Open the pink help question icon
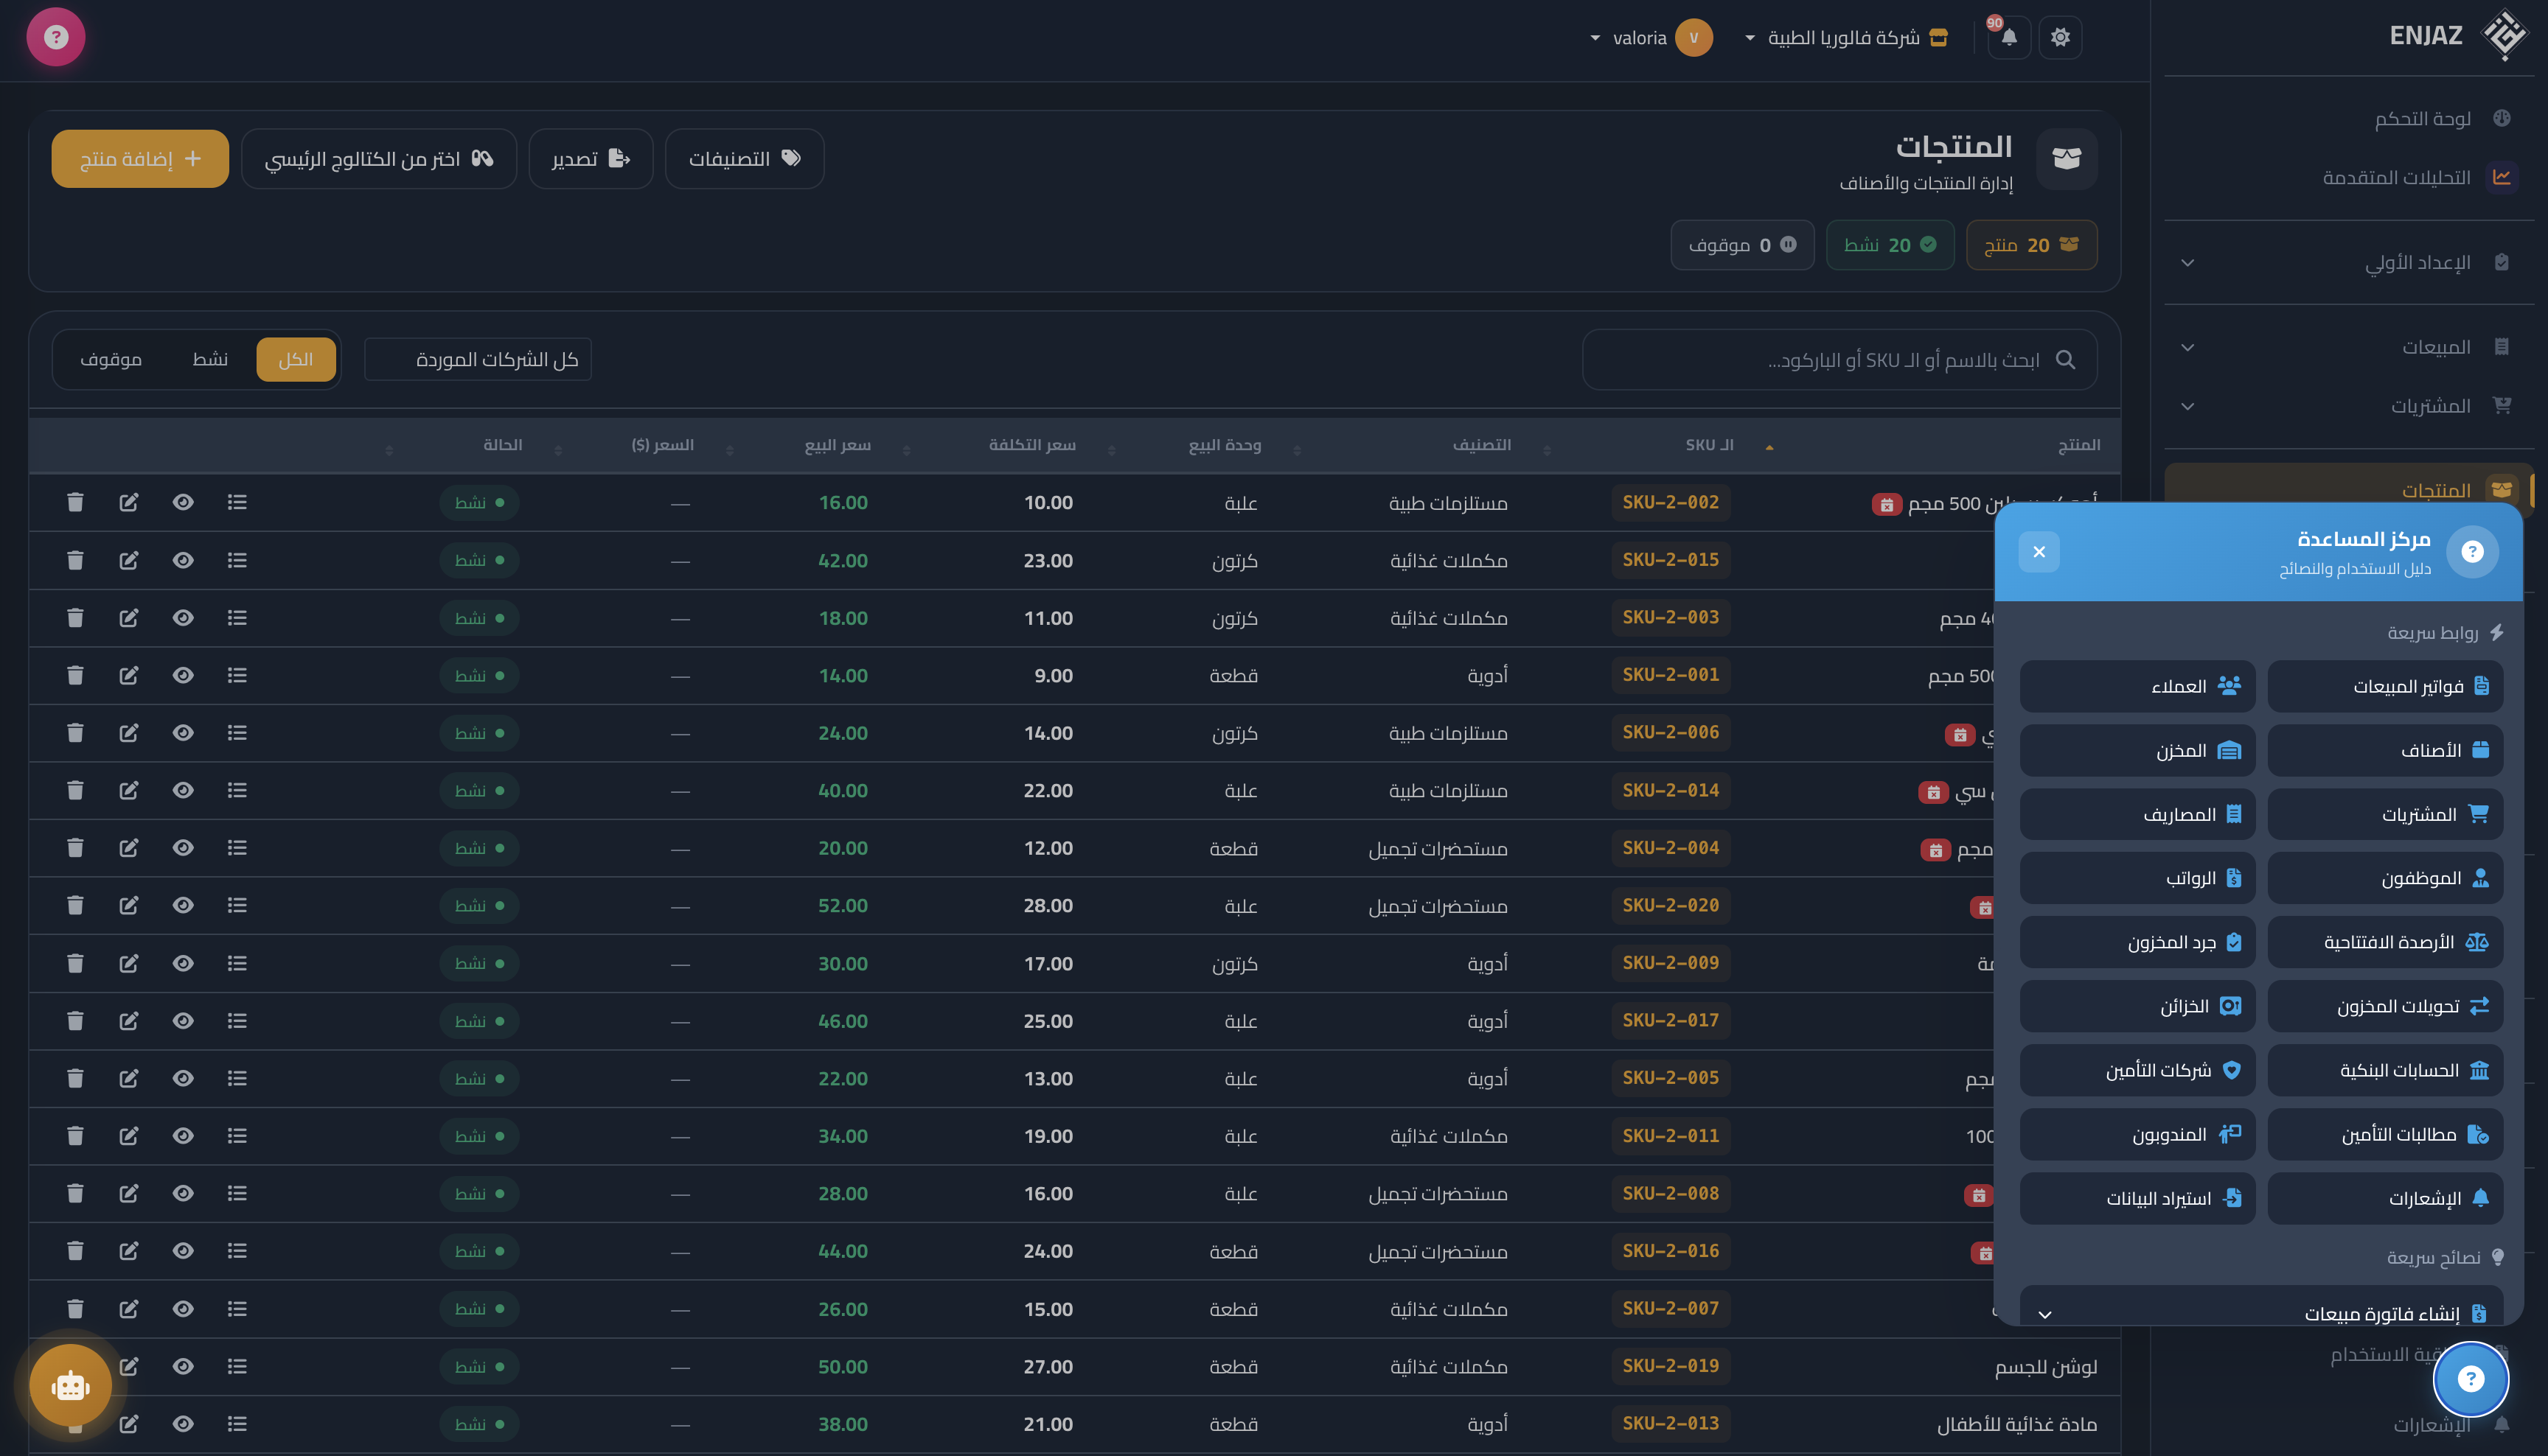2548x1456 pixels. pos(56,37)
